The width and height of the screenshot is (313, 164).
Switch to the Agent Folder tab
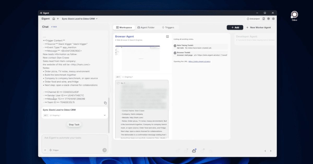(146, 27)
